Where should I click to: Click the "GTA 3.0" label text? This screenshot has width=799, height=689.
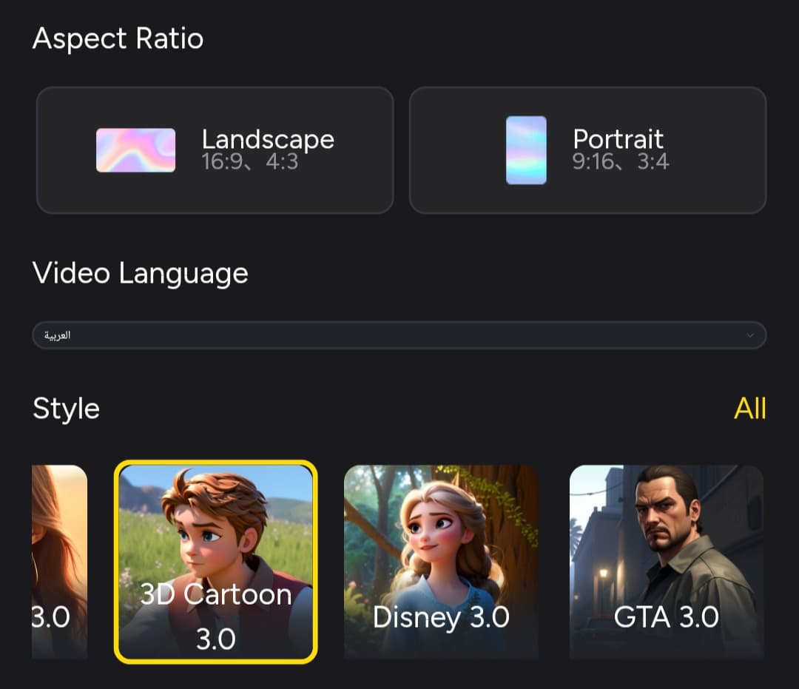(666, 617)
